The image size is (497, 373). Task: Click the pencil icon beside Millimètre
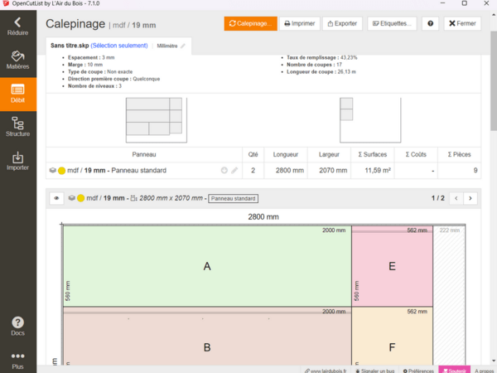tap(183, 46)
